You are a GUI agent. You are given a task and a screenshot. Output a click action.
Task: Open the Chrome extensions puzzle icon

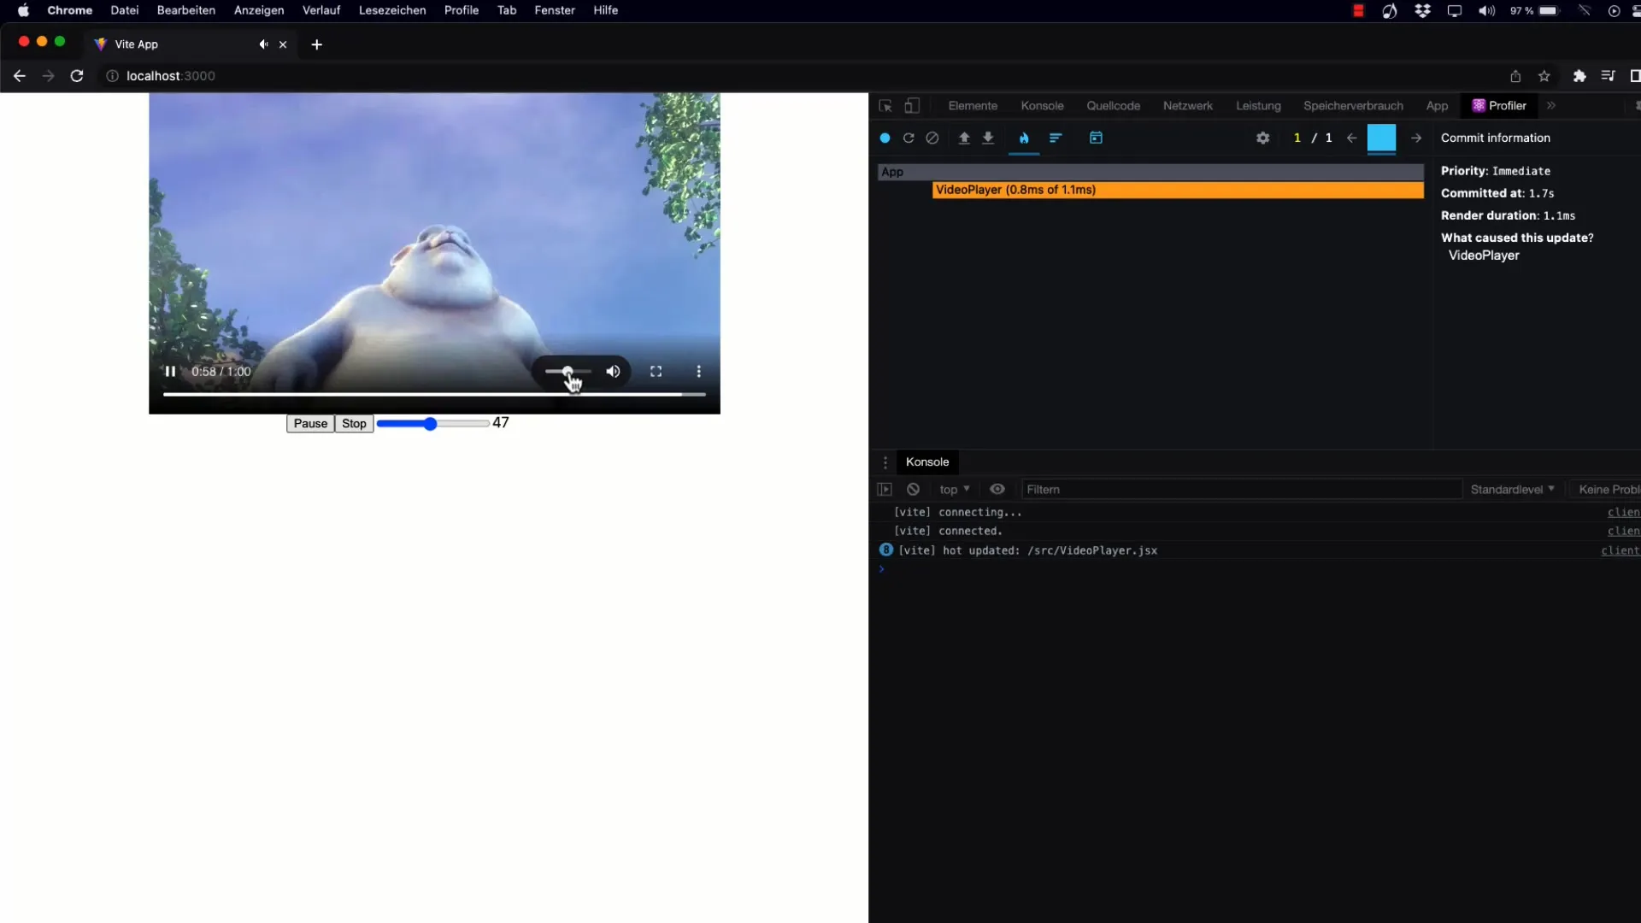click(1579, 76)
